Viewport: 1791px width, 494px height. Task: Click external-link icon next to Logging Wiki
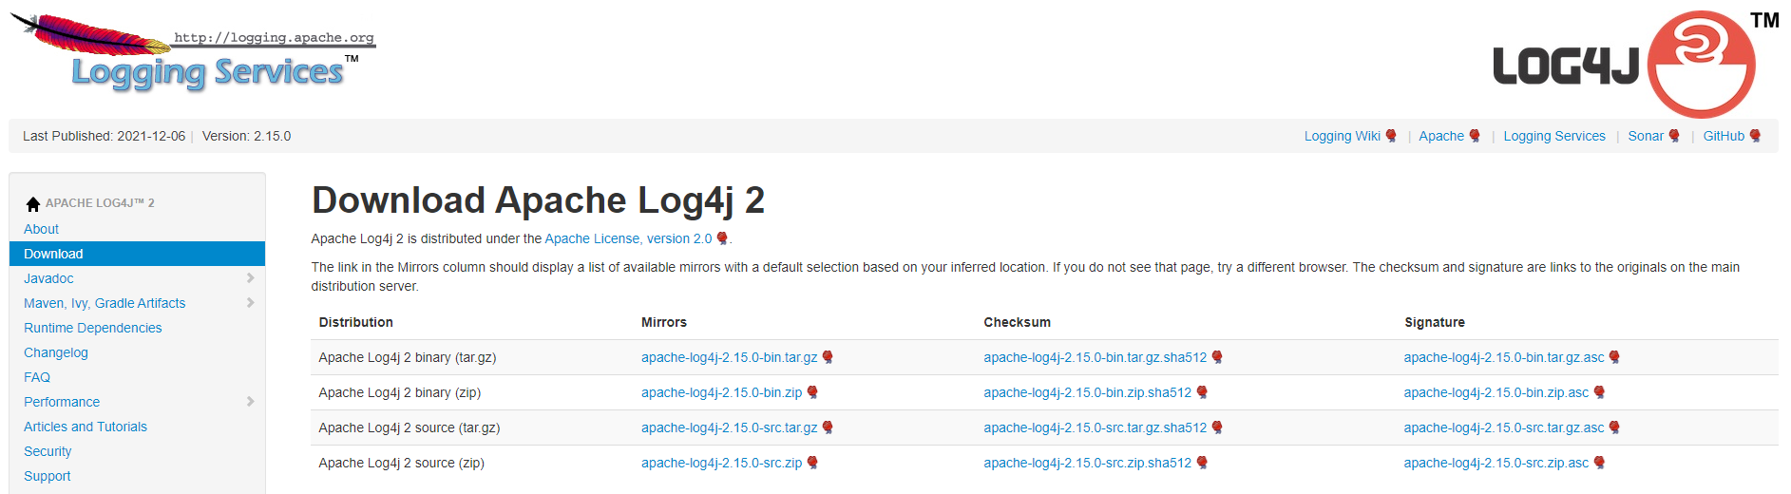click(1391, 136)
